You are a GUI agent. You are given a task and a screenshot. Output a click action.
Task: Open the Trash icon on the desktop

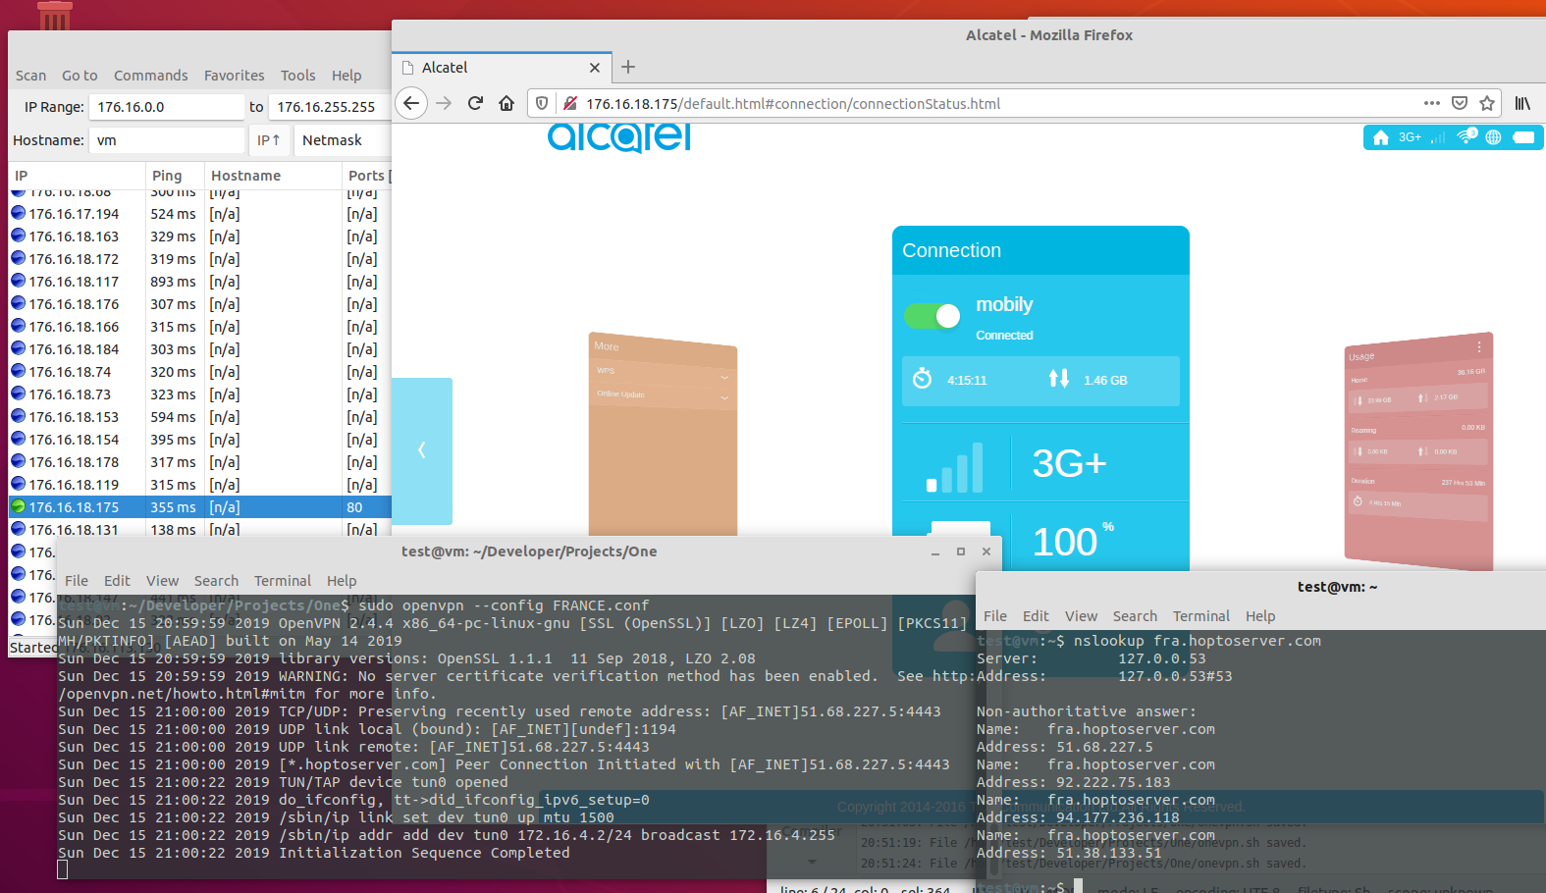(54, 15)
